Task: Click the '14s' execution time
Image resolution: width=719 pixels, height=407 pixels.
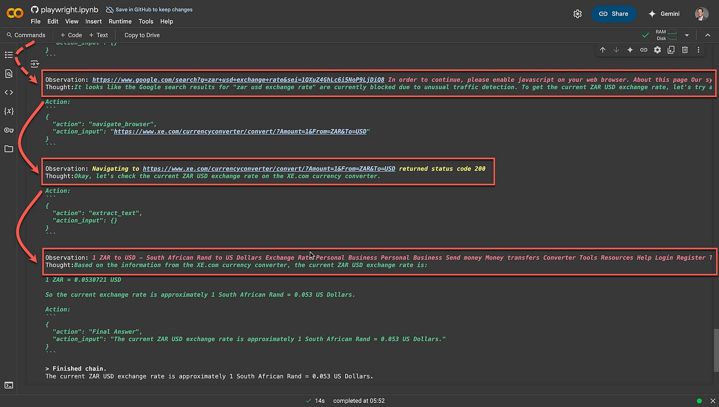Action: pos(320,401)
